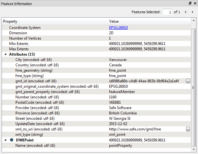Click the Value column header
198x154 pixels.
[x=149, y=21]
